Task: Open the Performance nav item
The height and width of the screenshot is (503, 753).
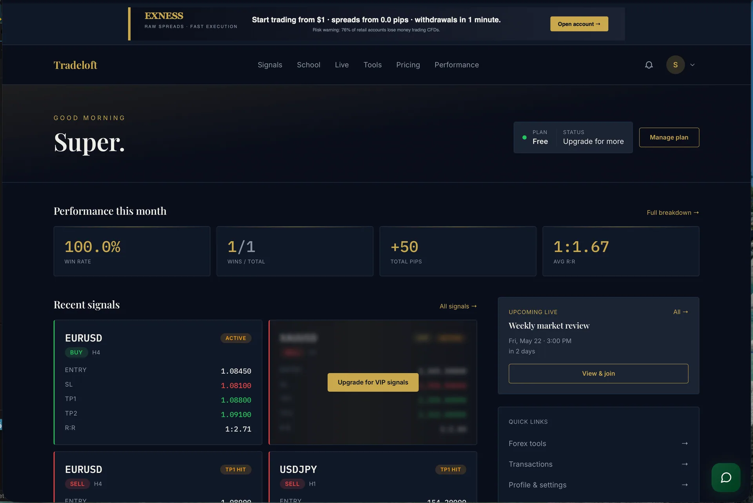Action: pos(457,65)
